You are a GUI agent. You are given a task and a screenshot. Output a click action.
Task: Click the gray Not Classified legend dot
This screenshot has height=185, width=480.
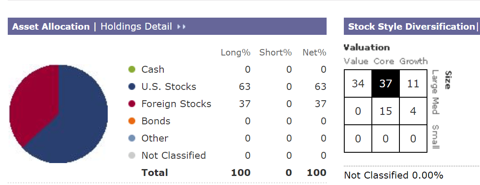point(131,155)
